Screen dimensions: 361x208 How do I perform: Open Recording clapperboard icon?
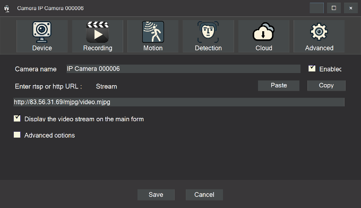click(97, 32)
